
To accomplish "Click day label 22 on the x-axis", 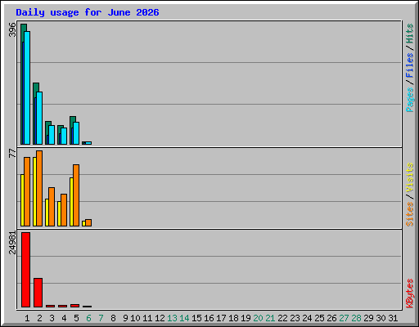I will point(282,318).
